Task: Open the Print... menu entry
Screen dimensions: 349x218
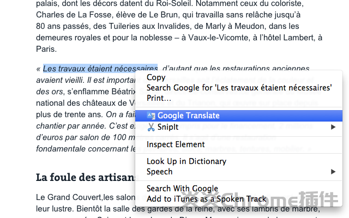Action: [x=159, y=98]
